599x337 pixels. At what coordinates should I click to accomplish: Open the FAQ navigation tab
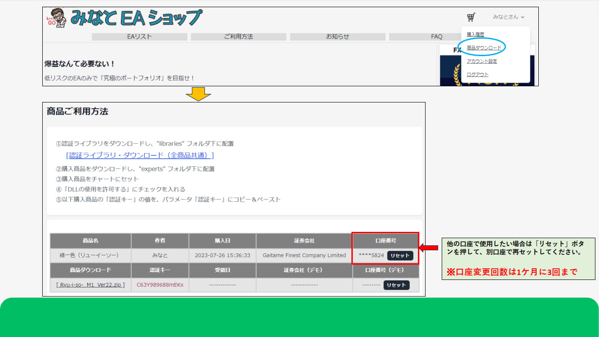point(436,37)
